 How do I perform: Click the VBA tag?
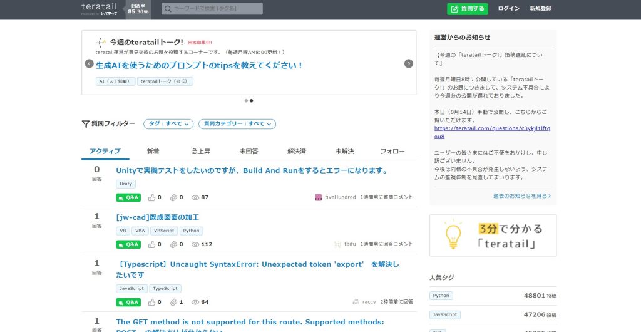tap(140, 231)
